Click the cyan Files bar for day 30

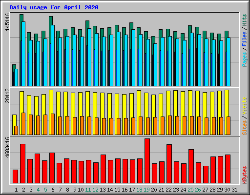click(229, 62)
